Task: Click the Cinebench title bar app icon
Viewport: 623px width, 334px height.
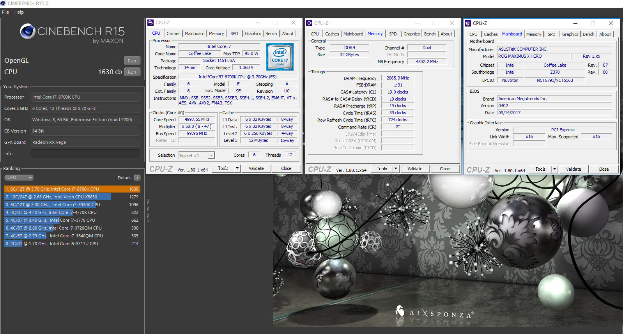Action: point(3,3)
